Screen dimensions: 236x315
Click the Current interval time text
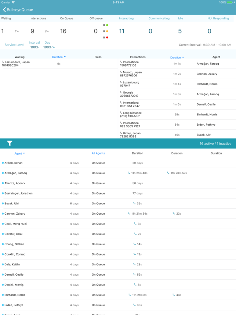pos(217,45)
